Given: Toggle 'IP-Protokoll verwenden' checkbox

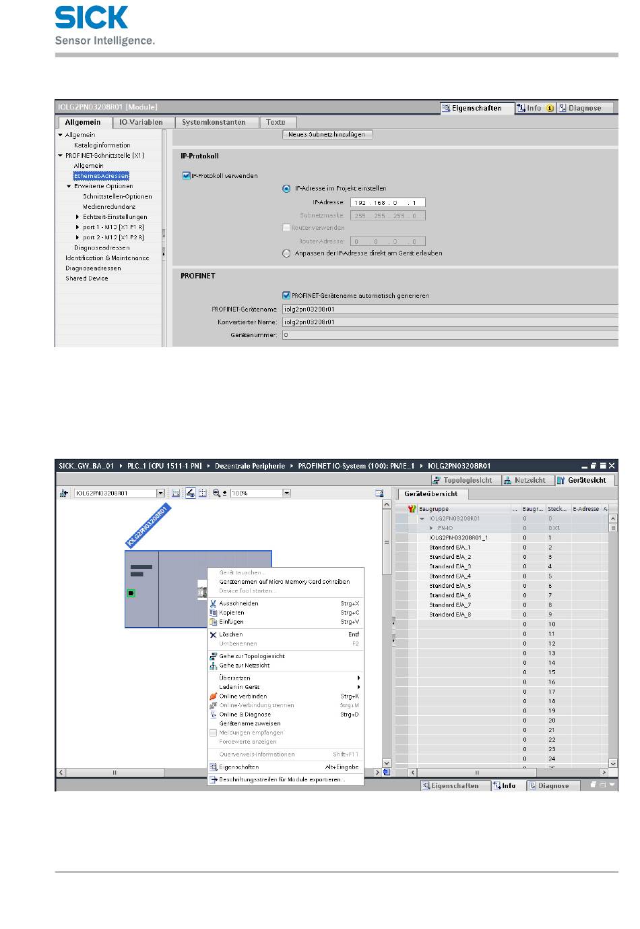Looking at the screenshot, I should pyautogui.click(x=187, y=176).
